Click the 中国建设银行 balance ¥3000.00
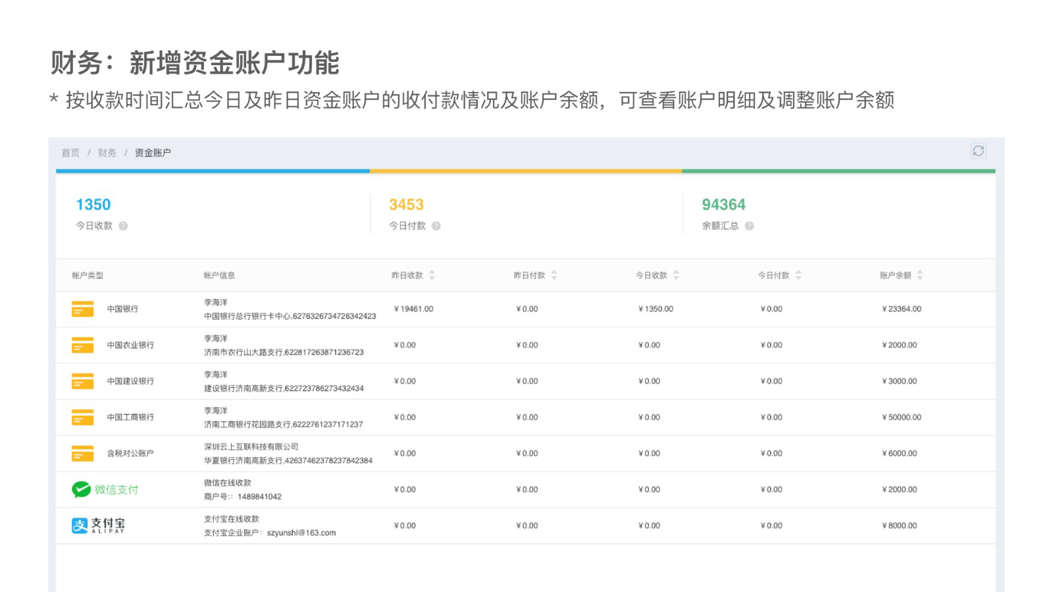Viewport: 1053px width, 592px height. tap(899, 382)
